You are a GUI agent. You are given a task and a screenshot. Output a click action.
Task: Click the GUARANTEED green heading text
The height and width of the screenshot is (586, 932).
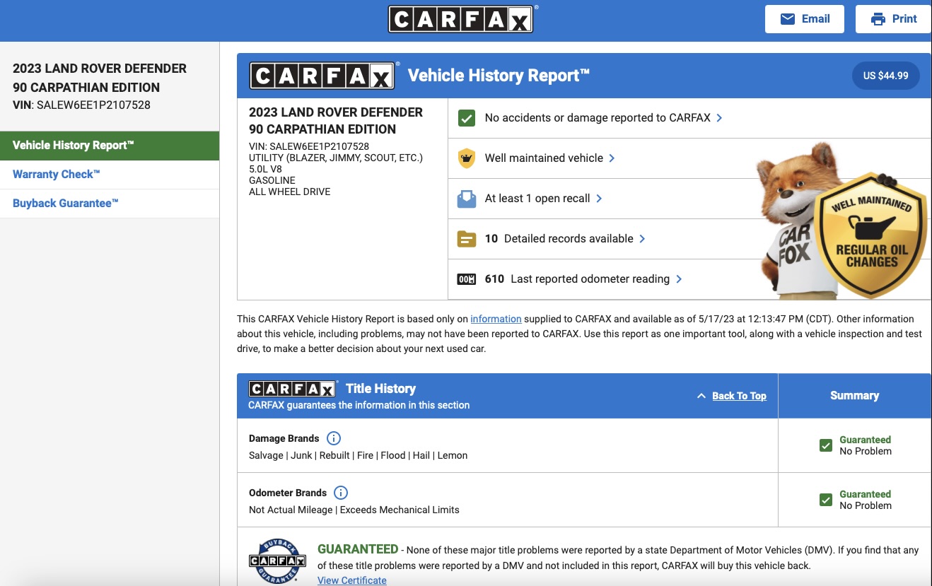coord(358,549)
